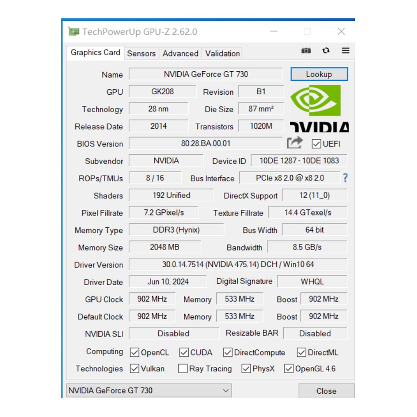Click the Name field NVIDIA GeForce GT 730
The height and width of the screenshot is (417, 417).
click(x=206, y=74)
